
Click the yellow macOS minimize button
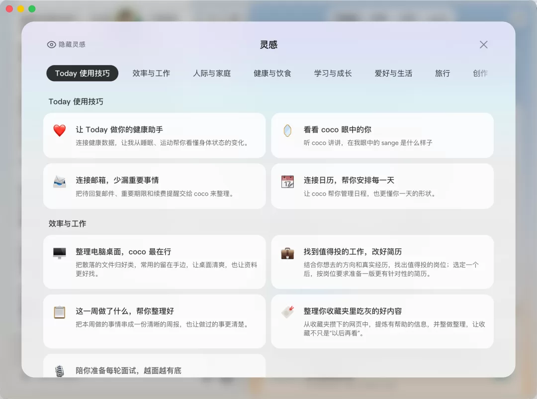coord(20,9)
